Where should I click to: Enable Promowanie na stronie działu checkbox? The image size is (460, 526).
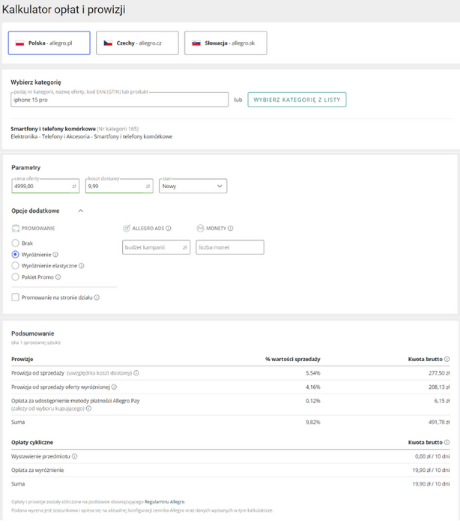pos(16,297)
